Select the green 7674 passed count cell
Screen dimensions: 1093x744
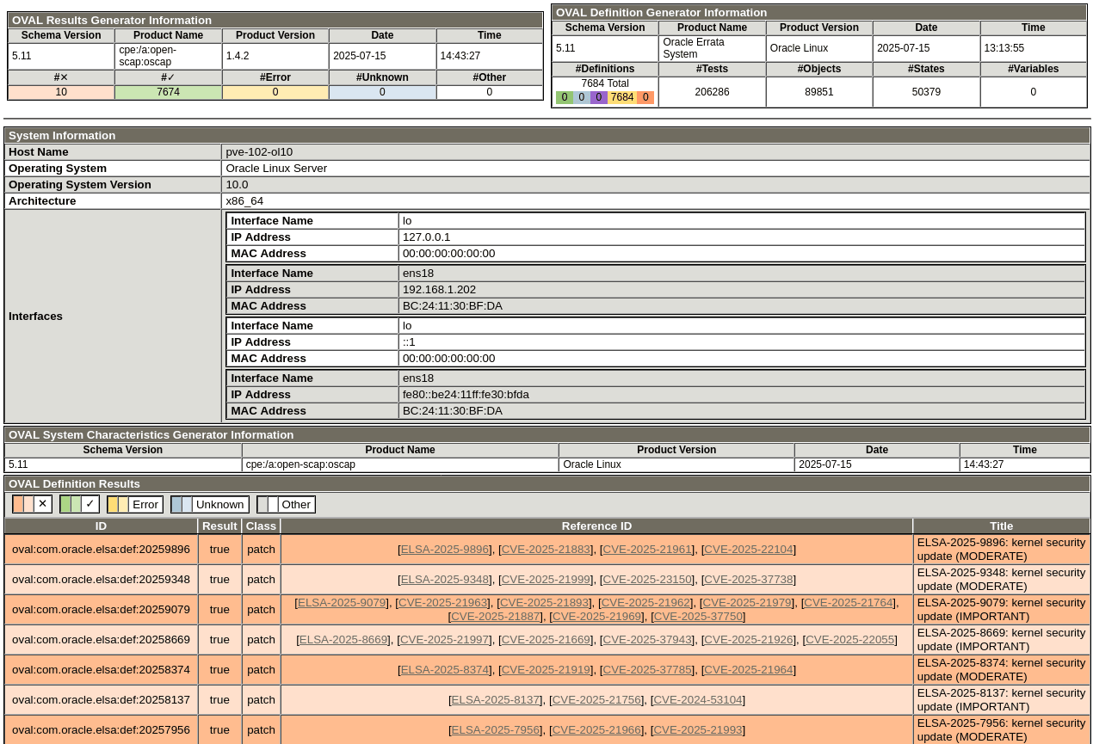[x=169, y=92]
